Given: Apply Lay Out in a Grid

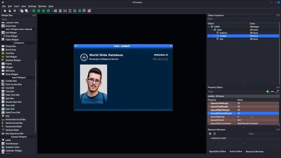Looking at the screenshot, I should (75, 11).
